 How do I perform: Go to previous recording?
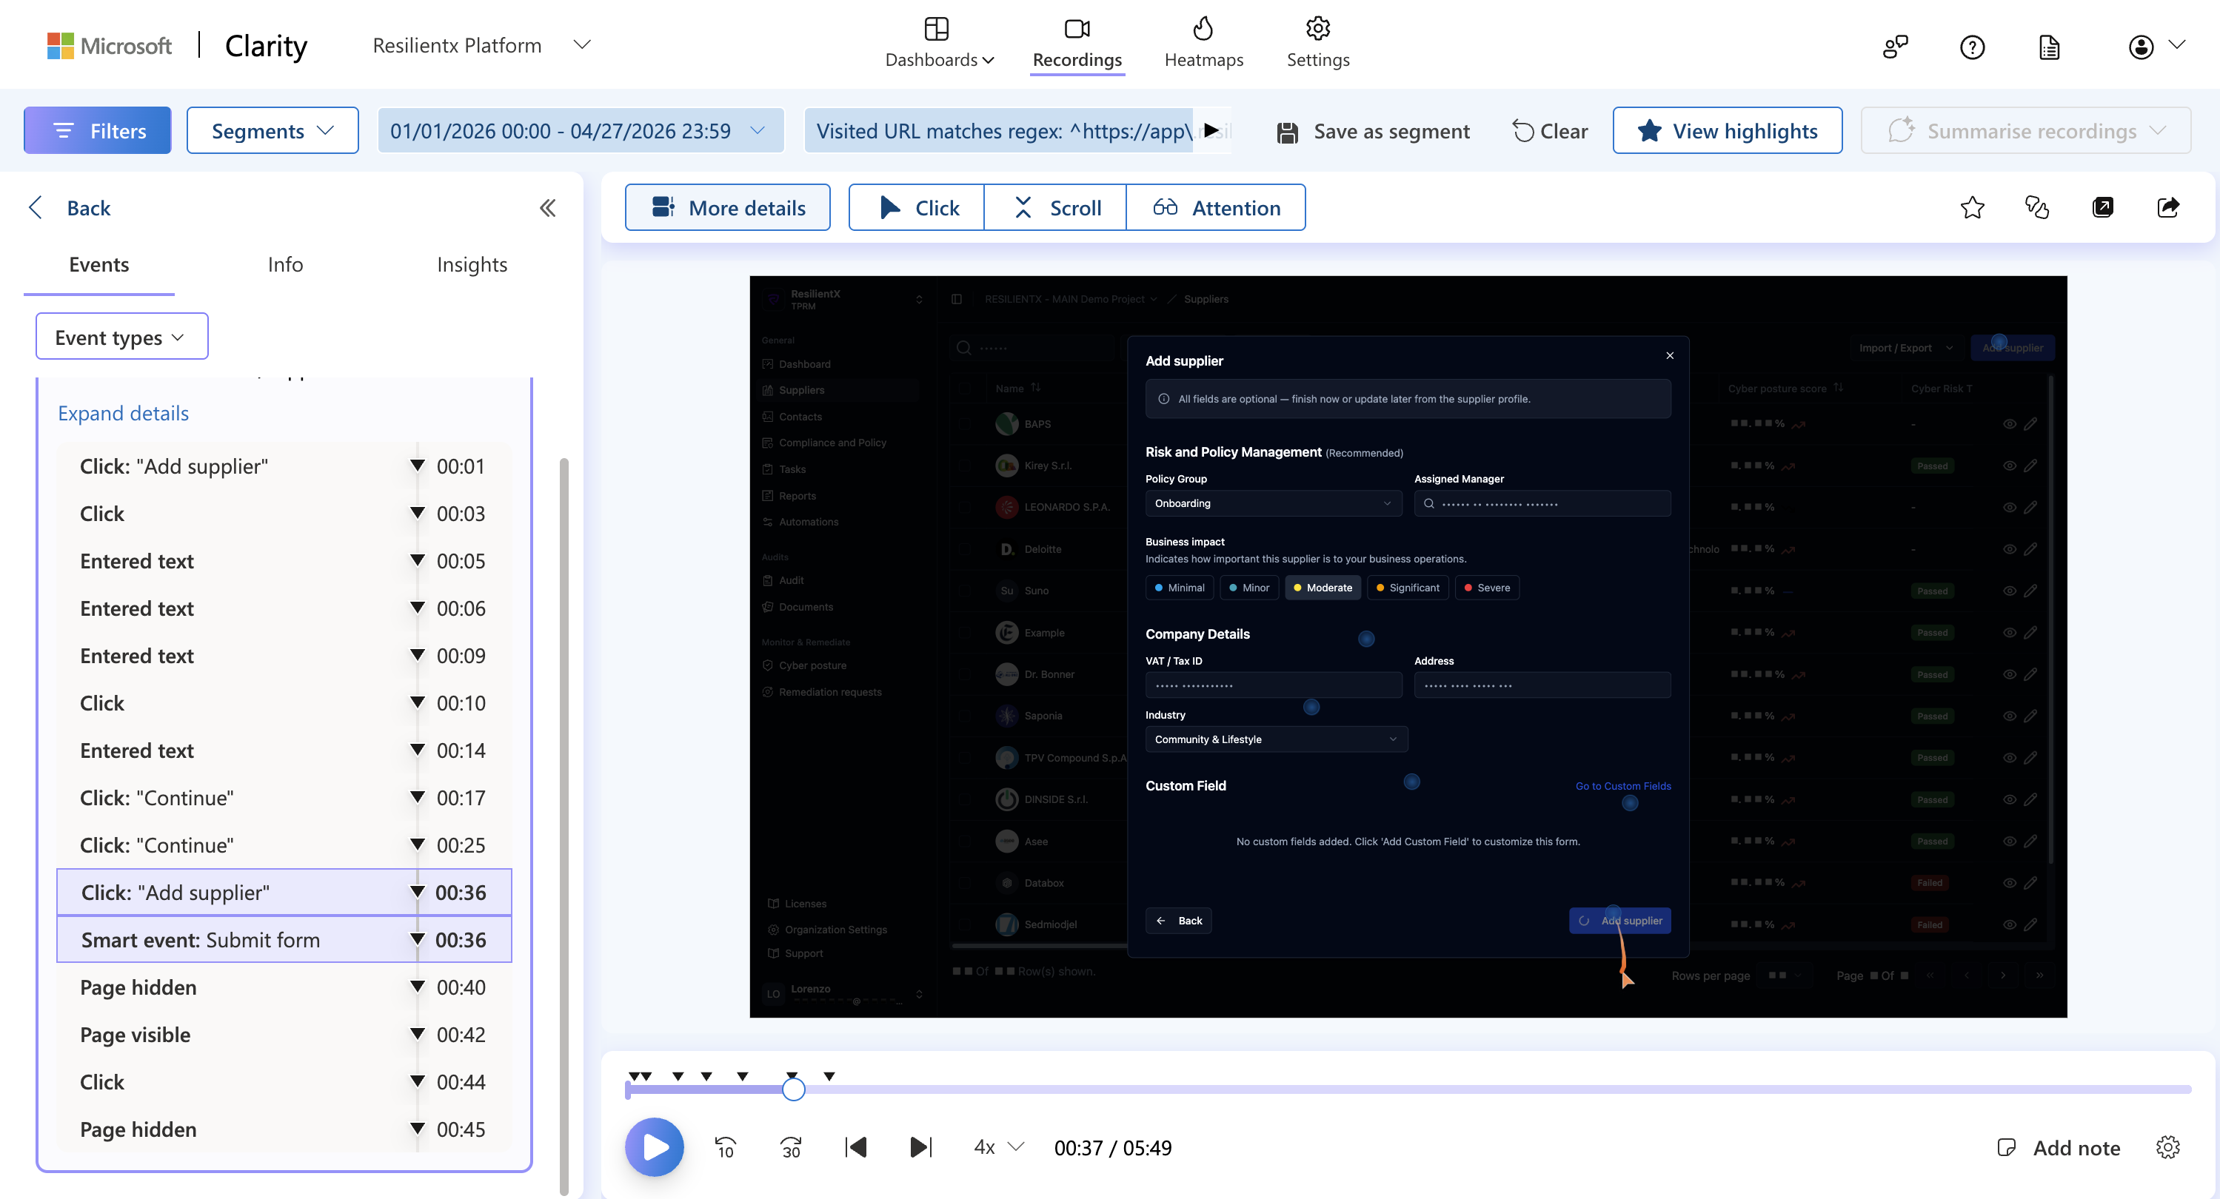click(x=856, y=1147)
